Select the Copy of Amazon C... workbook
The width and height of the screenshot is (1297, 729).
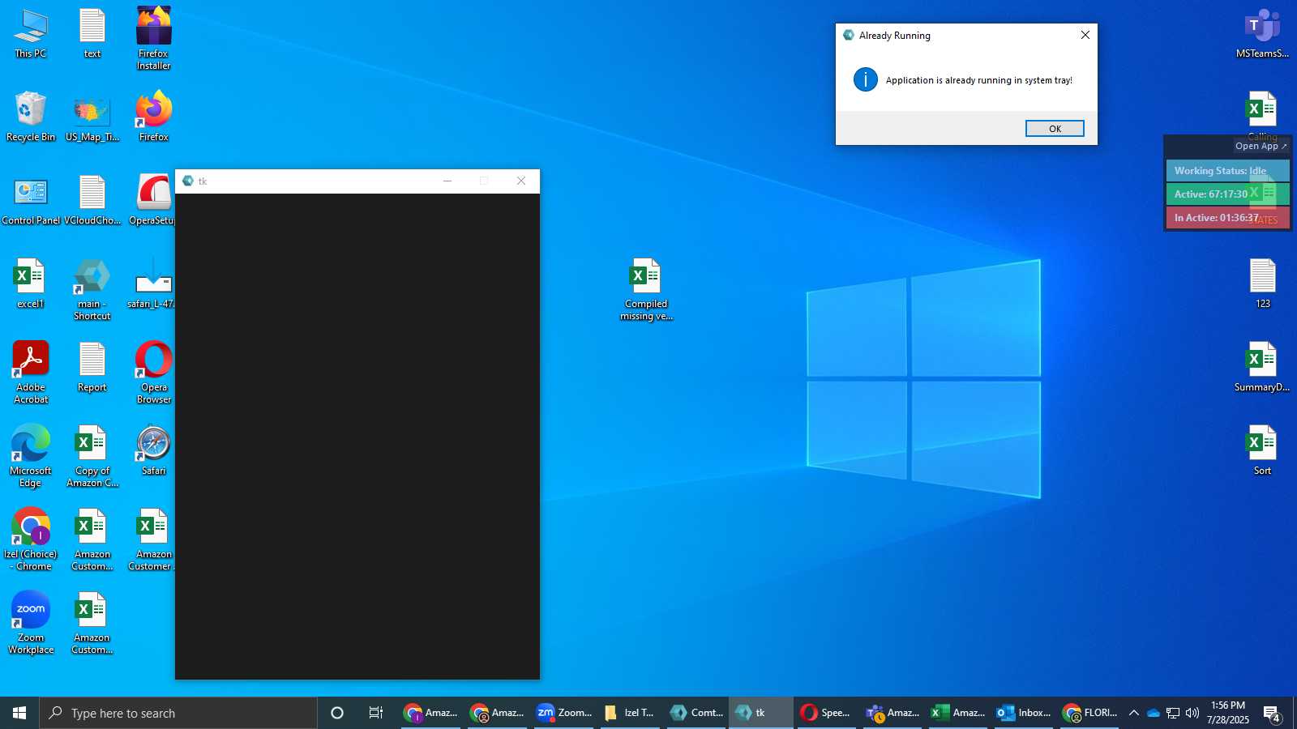92,457
